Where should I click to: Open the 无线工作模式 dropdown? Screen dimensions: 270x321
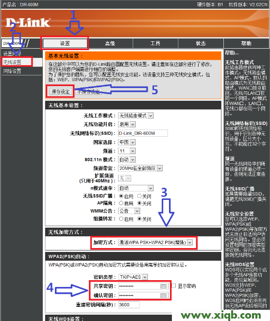pos(135,116)
